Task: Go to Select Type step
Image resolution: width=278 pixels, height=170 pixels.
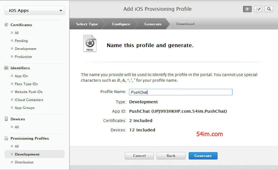Action: coord(87,24)
